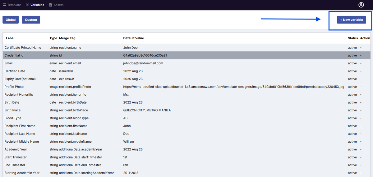Click active status in Blood Type row
This screenshot has width=373, height=177.
click(352, 118)
